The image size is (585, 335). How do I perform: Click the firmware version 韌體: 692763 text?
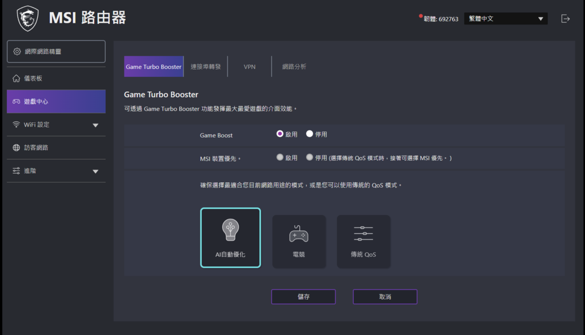(441, 19)
